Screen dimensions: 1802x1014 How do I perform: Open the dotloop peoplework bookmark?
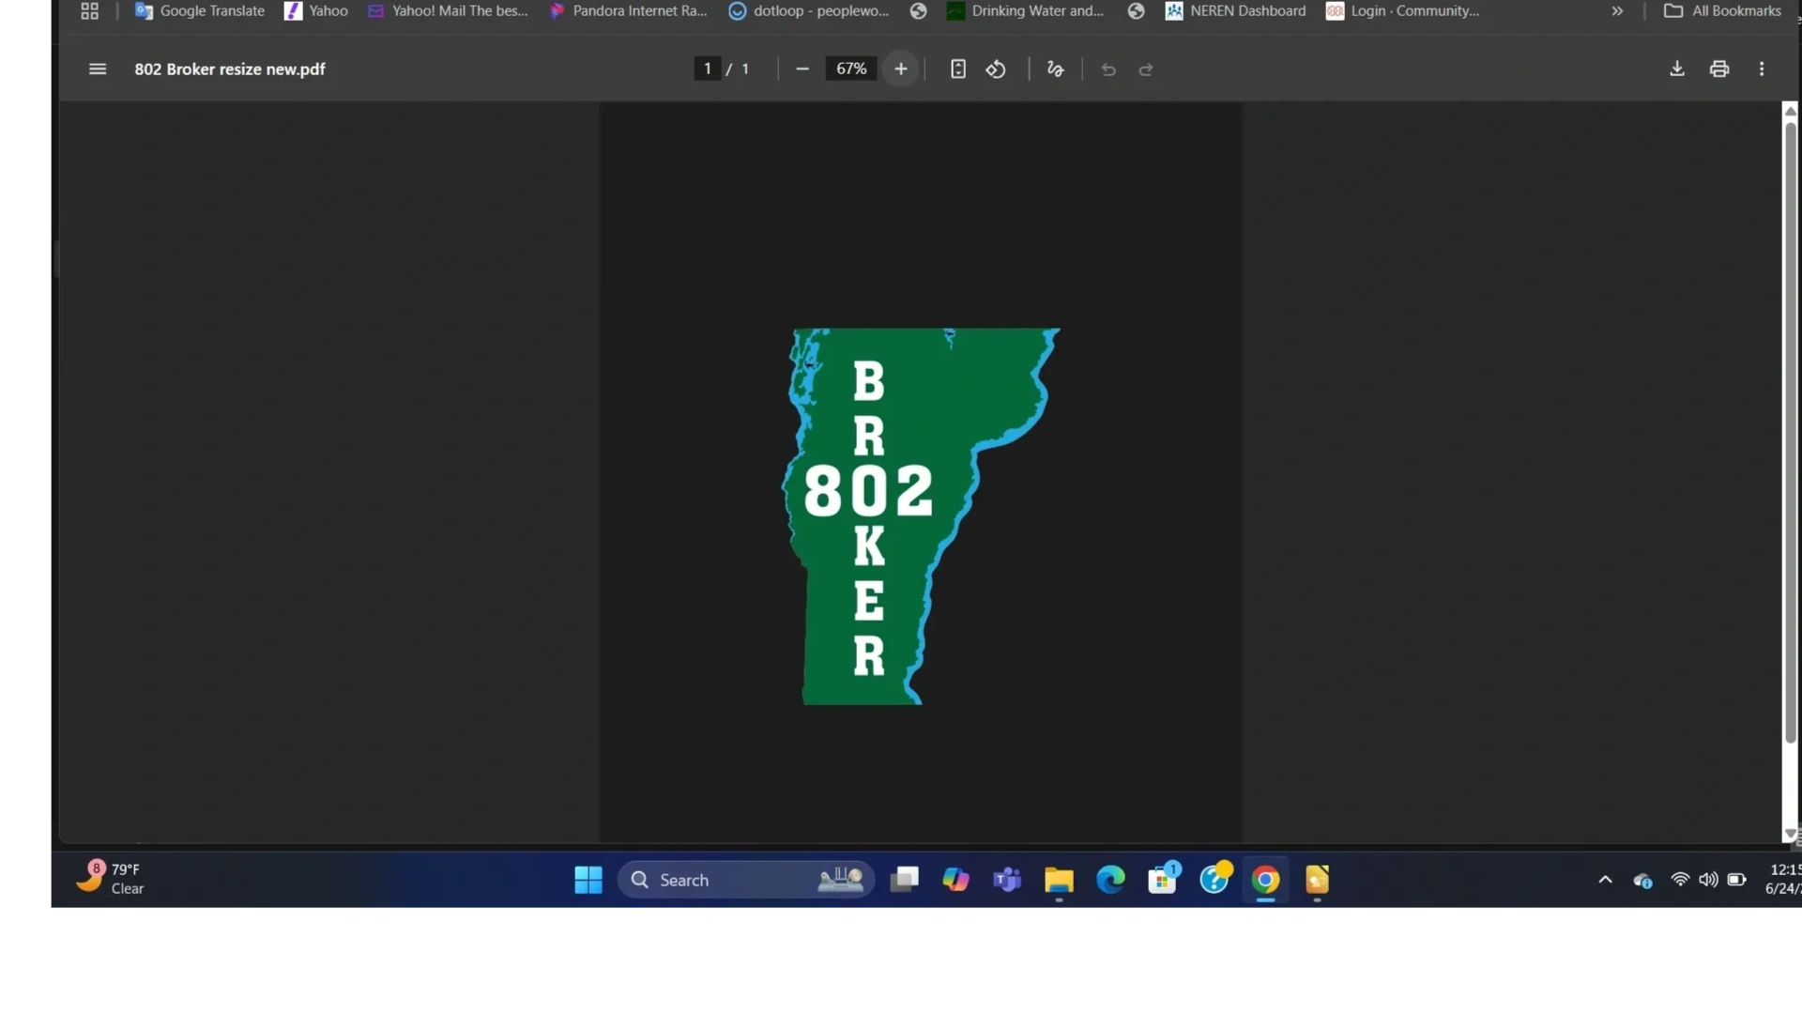809,11
